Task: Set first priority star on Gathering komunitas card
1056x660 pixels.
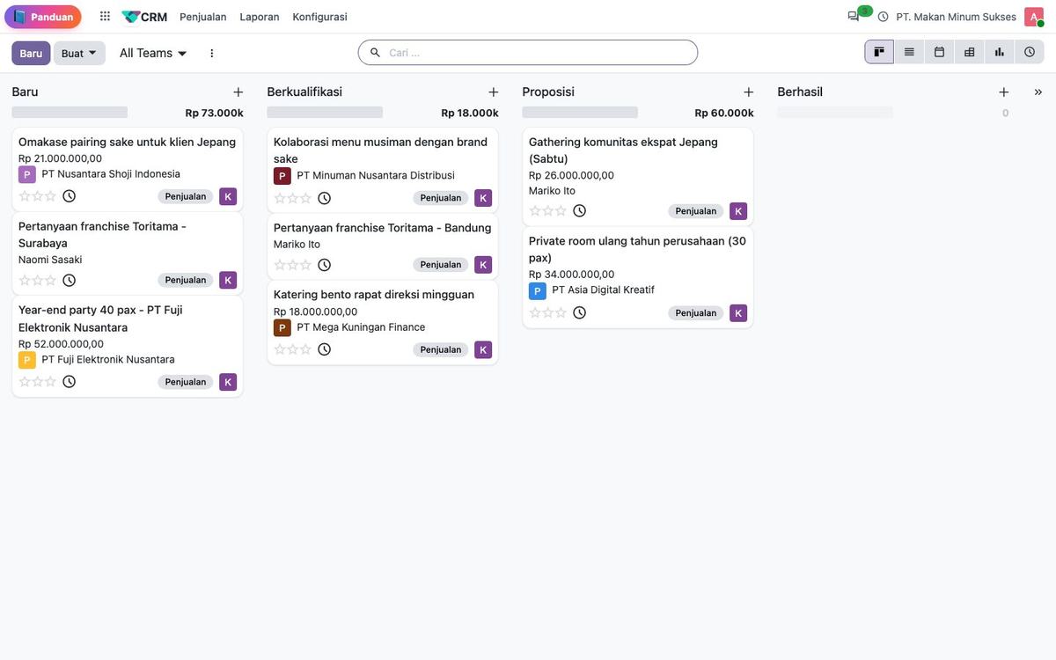Action: pyautogui.click(x=535, y=210)
